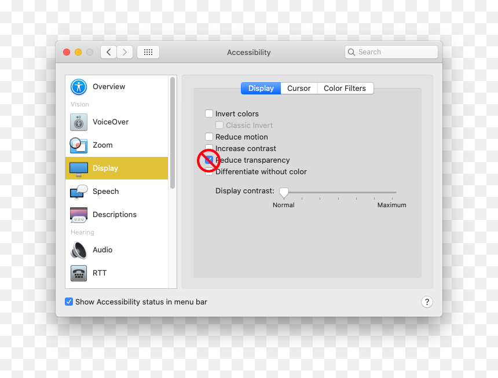Screen dimensions: 498x378
Task: Click the Normal label under the slider
Action: coord(284,205)
